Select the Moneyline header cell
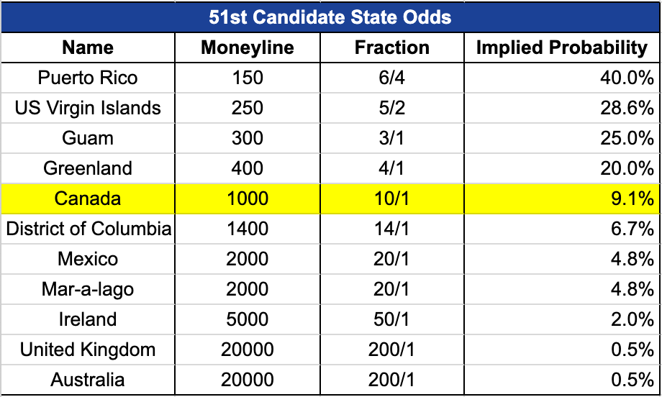 (248, 47)
